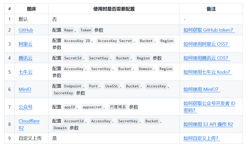The width and height of the screenshot is (249, 147).
Task: Open the GitHub image host link
Action: (26, 30)
